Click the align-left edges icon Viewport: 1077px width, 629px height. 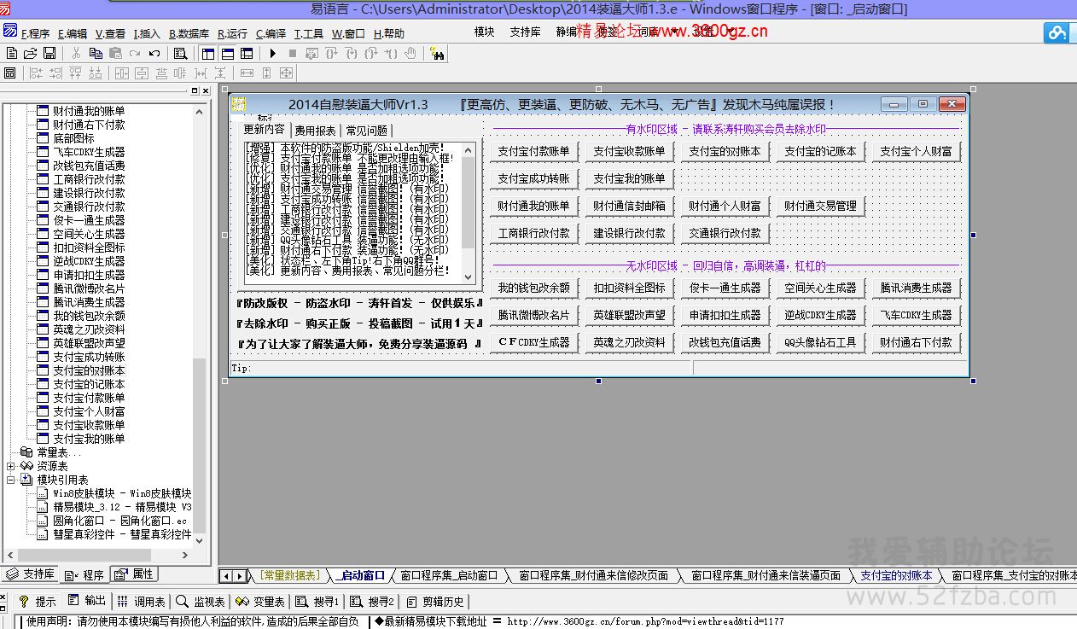pos(38,73)
